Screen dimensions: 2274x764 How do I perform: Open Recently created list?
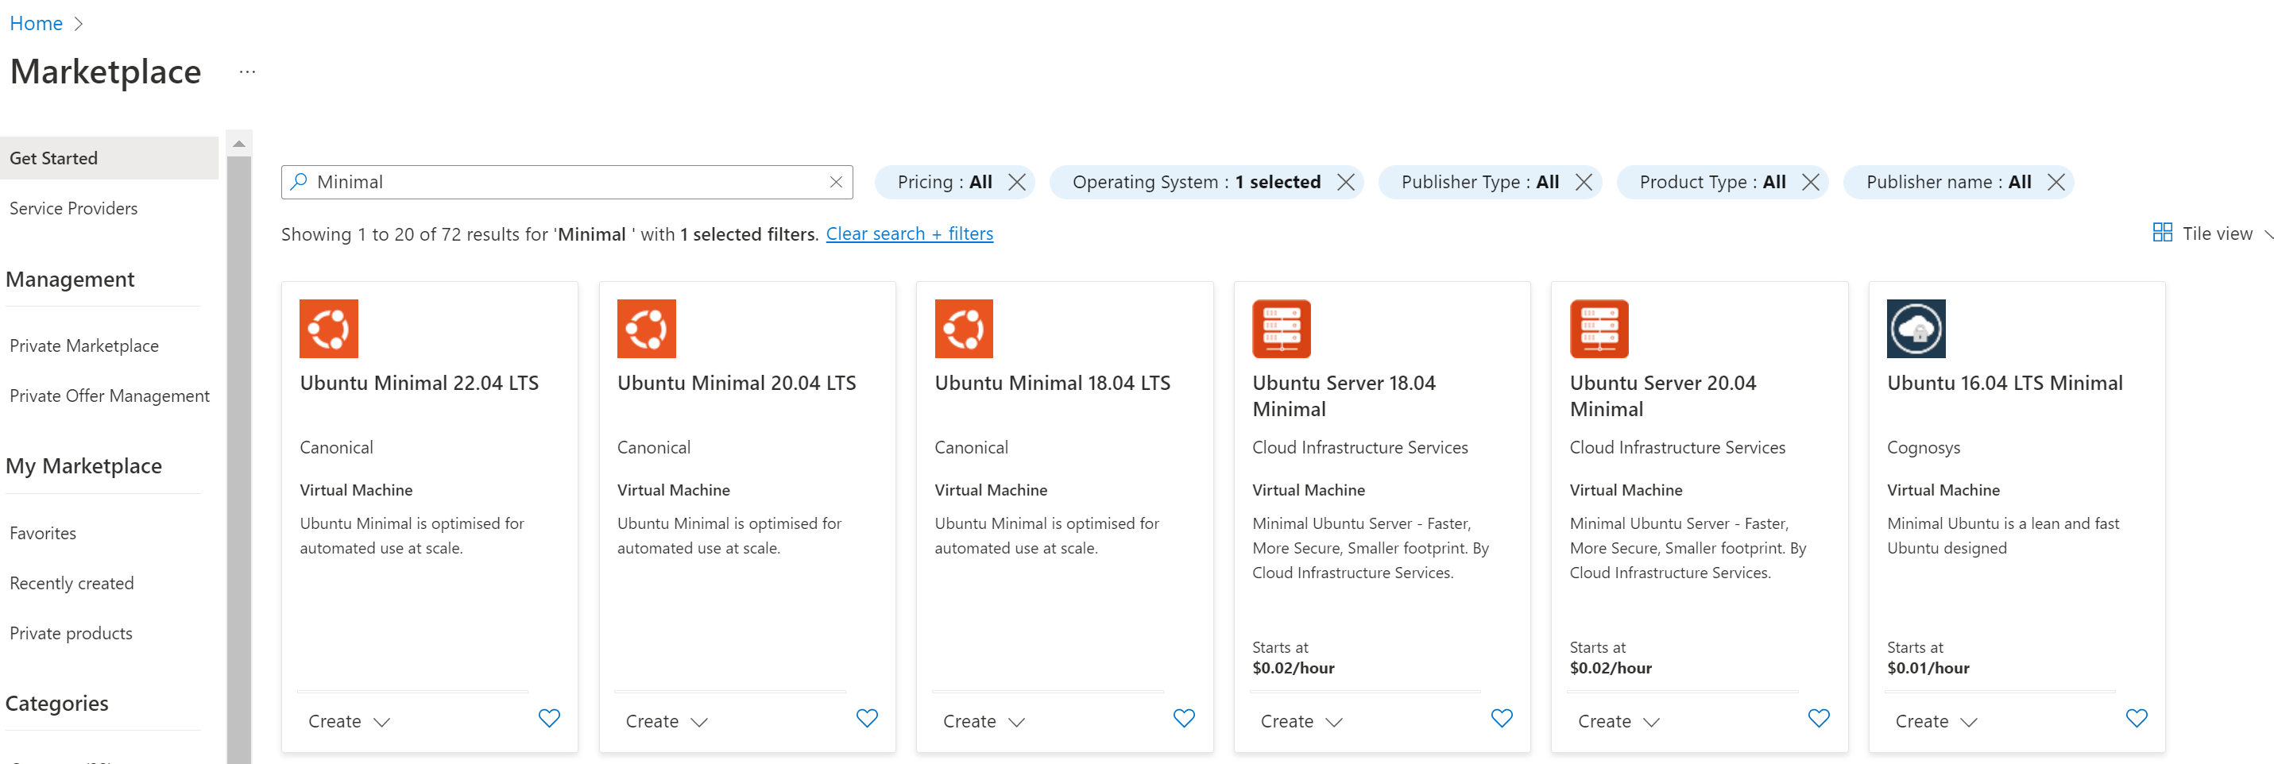72,583
